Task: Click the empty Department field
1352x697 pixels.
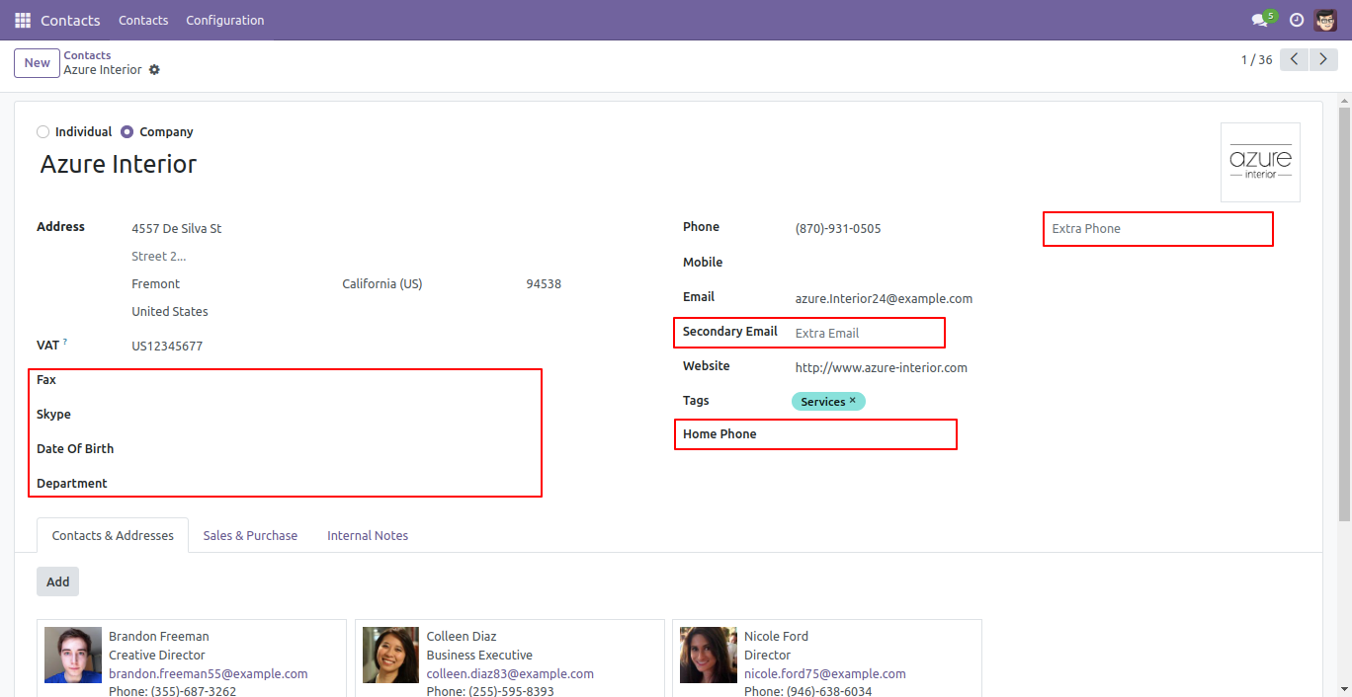Action: [x=336, y=484]
